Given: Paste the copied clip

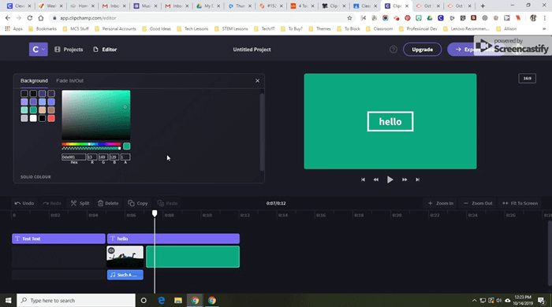Looking at the screenshot, I should coord(167,203).
